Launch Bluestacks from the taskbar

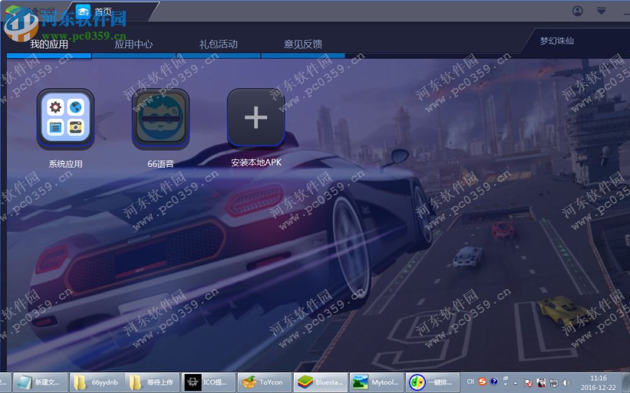click(x=321, y=382)
